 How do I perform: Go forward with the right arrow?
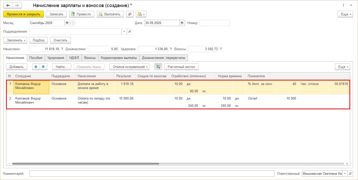pos(17,5)
